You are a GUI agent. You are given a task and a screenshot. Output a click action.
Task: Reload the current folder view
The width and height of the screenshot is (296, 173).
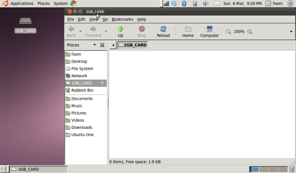[163, 32]
